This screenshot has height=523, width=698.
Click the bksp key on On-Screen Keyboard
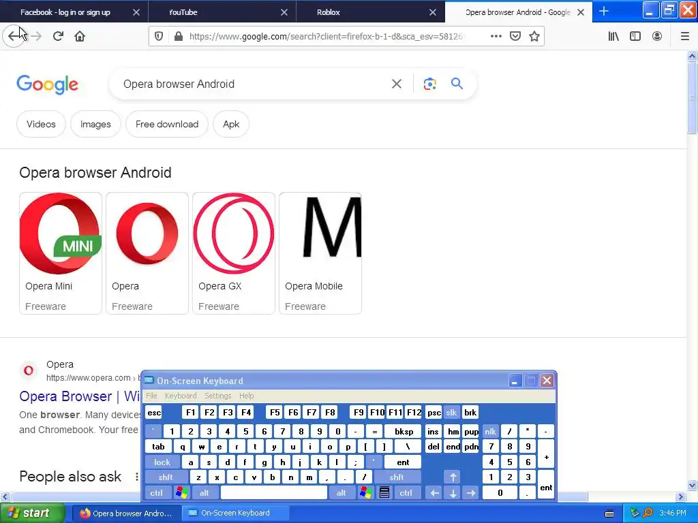(x=404, y=431)
